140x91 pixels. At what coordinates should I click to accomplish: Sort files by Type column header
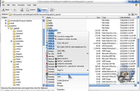[x=110, y=18]
